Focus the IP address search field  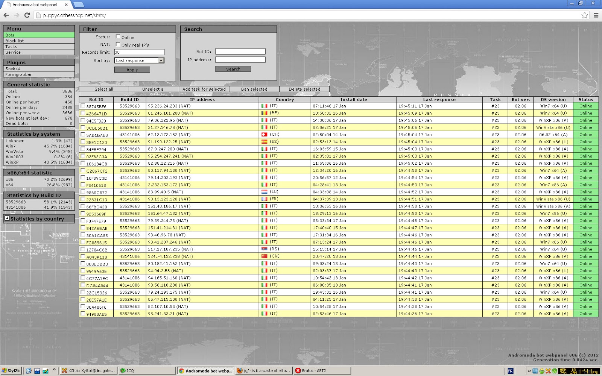240,59
